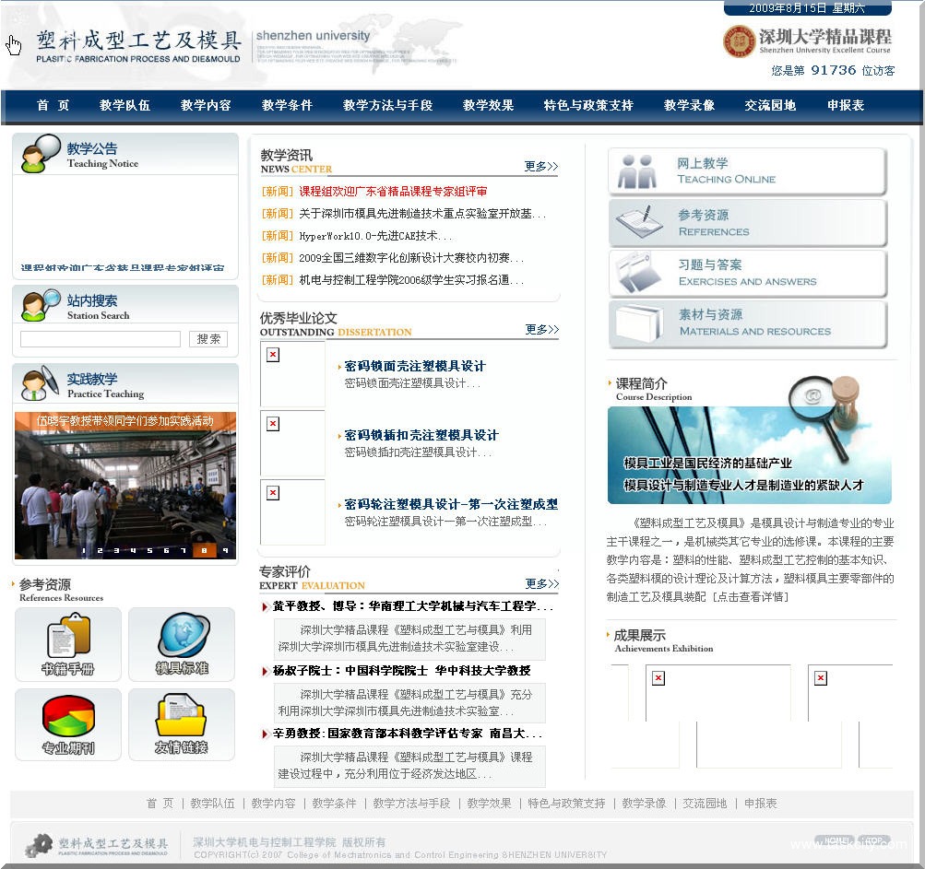The image size is (925, 869).
Task: Expand 更多>> beside 专家评价 section
Action: [x=541, y=583]
